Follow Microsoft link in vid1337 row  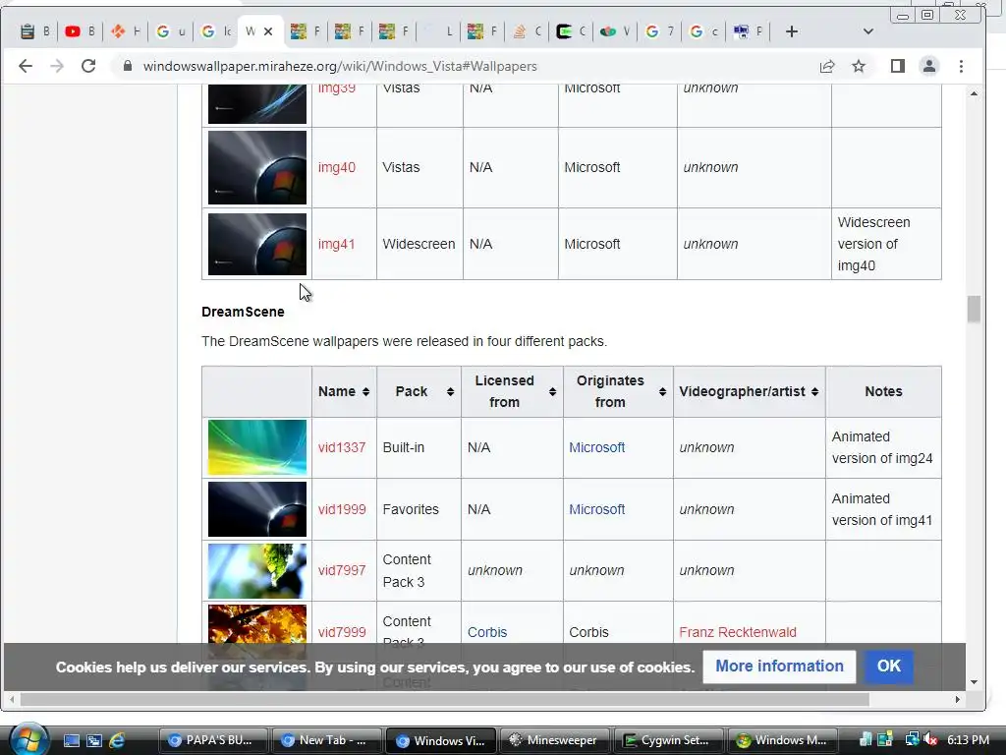596,447
